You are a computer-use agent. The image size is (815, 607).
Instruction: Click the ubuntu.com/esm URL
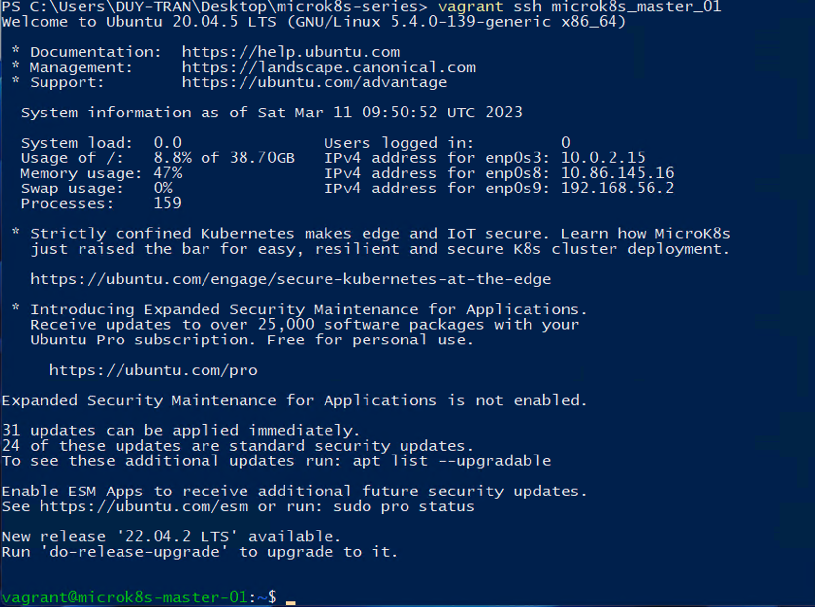pos(144,507)
